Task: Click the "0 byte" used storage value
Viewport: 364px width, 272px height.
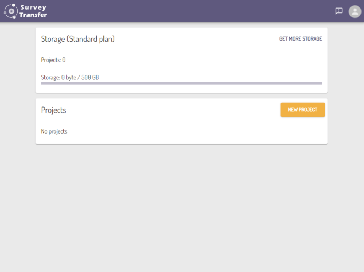Action: point(69,77)
